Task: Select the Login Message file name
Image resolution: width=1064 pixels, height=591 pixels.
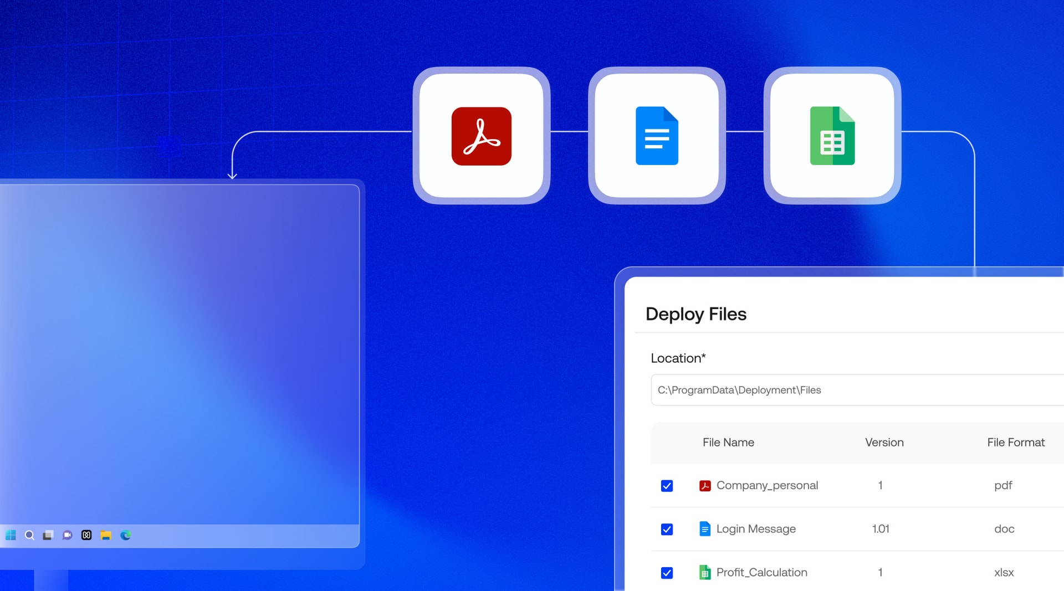Action: click(756, 529)
